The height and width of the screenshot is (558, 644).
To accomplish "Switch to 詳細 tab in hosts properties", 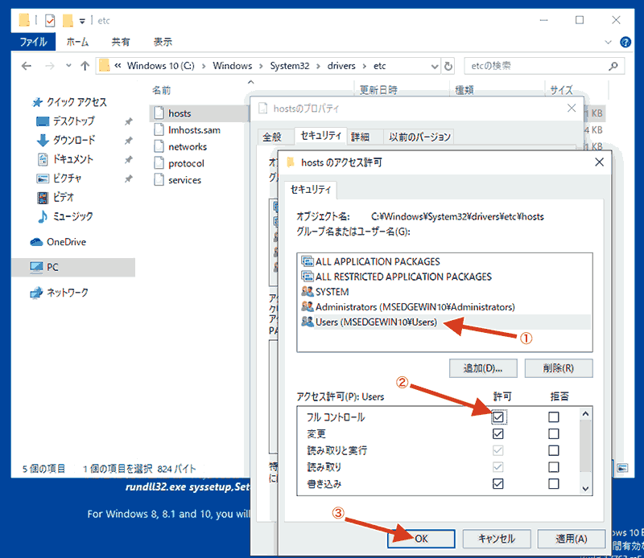I will (364, 137).
